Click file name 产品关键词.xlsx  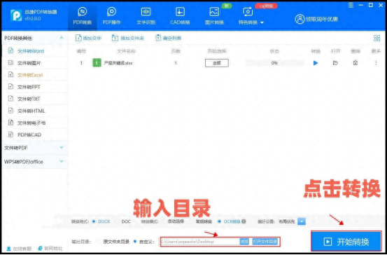(118, 63)
